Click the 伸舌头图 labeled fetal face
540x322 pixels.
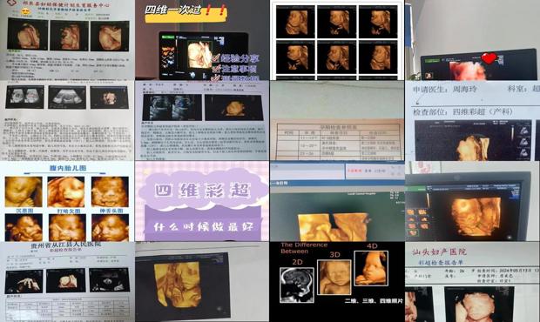[110, 192]
